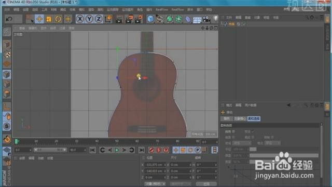Image resolution: width=332 pixels, height=187 pixels.
Task: Click timeline start frame stepper arrows
Action: 30,150
